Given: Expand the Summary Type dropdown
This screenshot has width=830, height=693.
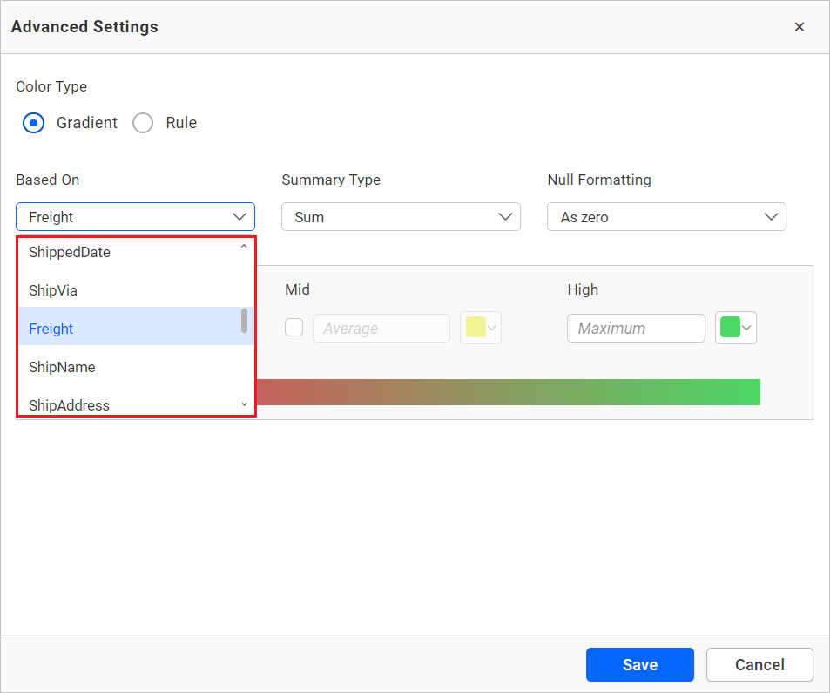Looking at the screenshot, I should 401,217.
